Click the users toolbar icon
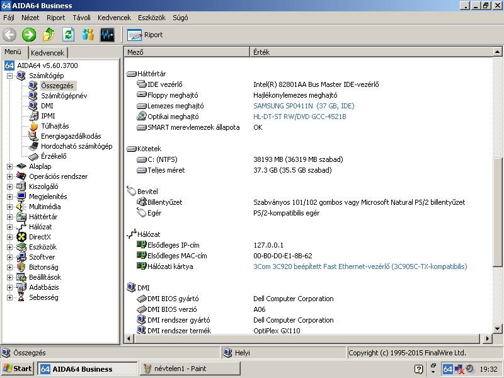 pyautogui.click(x=88, y=35)
